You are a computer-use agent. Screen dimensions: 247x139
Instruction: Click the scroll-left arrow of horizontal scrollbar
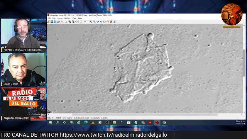(48, 115)
